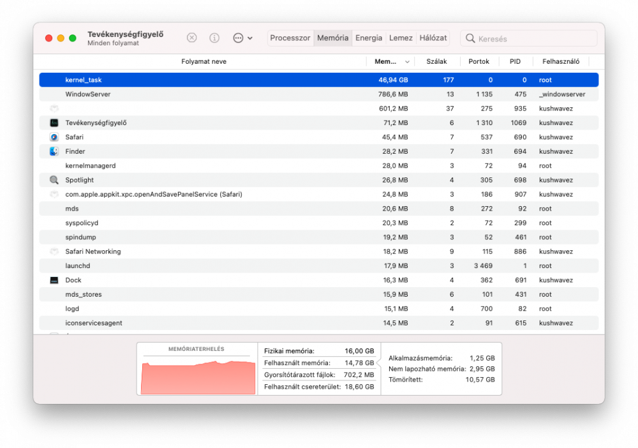
Task: Click the Tevékenységfigyelő app icon in list
Action: point(54,123)
